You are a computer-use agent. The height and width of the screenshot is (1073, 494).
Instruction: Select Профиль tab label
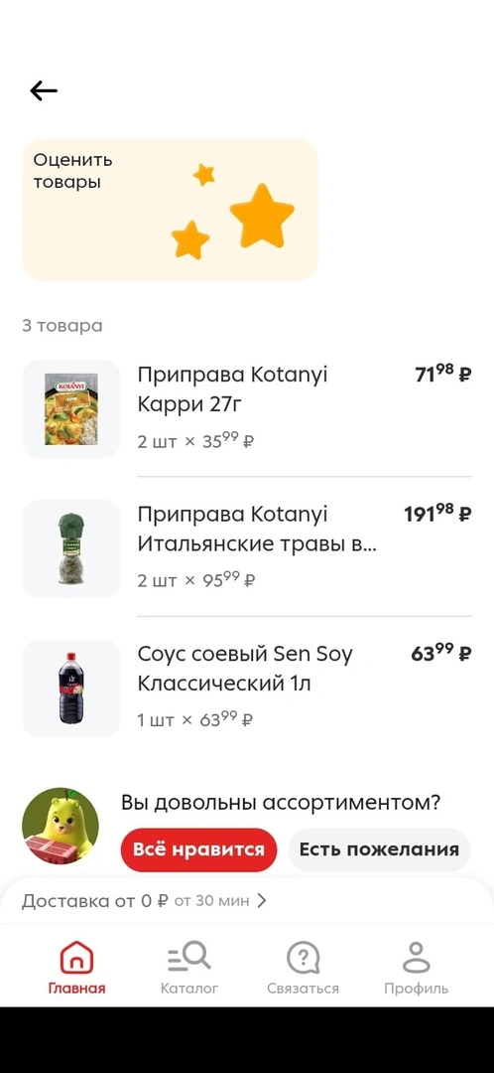coord(416,989)
